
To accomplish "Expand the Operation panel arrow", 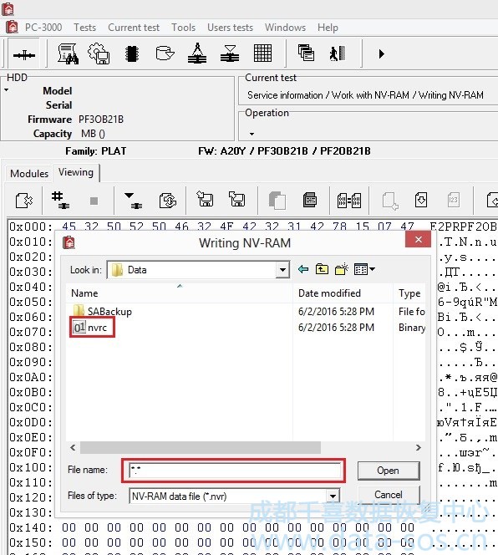I will [x=252, y=134].
